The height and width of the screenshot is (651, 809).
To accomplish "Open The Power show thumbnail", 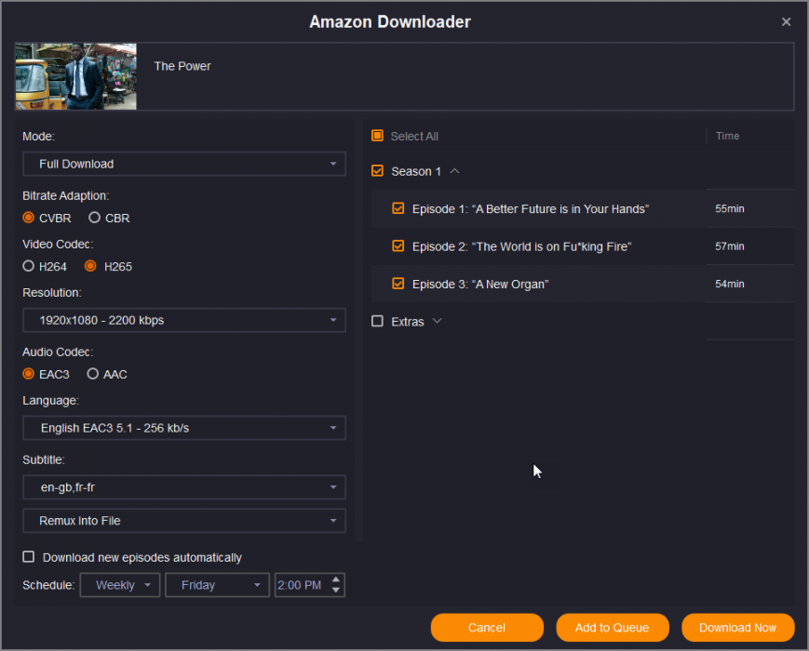I will 75,76.
